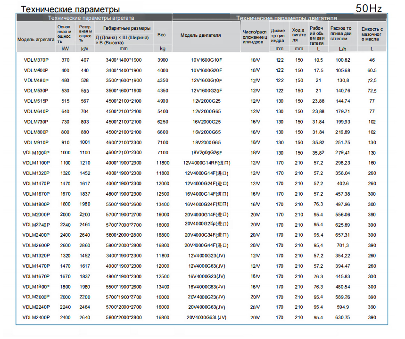Select the 'Емкость смазочного масла' header
Image resolution: width=405 pixels, height=339 pixels.
pos(372,34)
